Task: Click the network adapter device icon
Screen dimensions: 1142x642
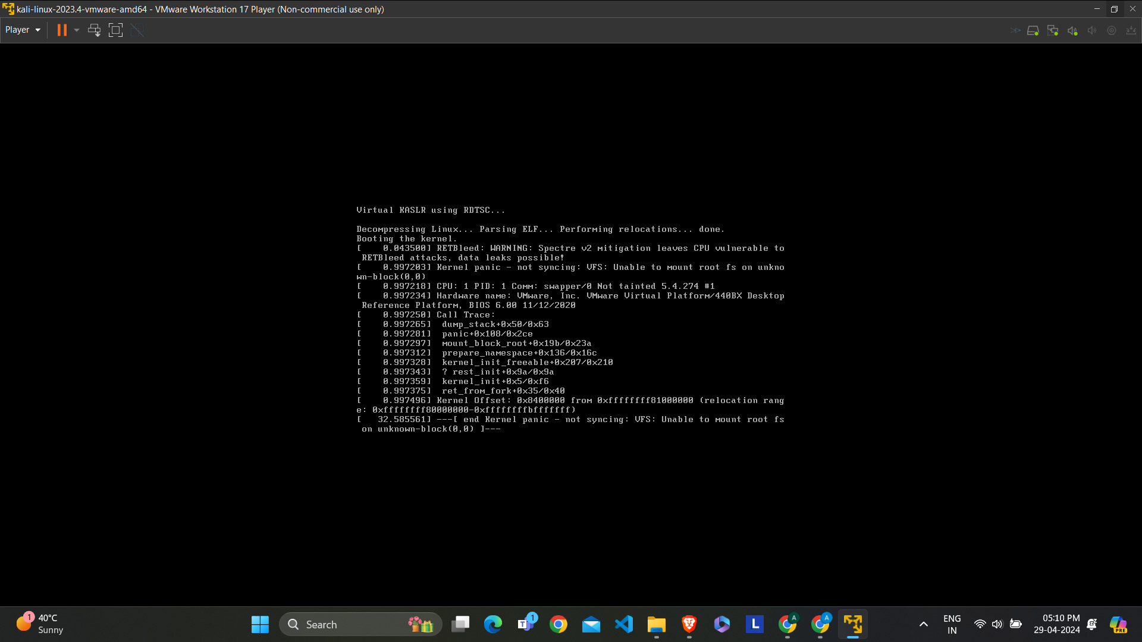Action: click(x=1053, y=30)
